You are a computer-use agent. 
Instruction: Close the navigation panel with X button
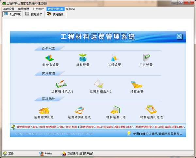pos(179,37)
